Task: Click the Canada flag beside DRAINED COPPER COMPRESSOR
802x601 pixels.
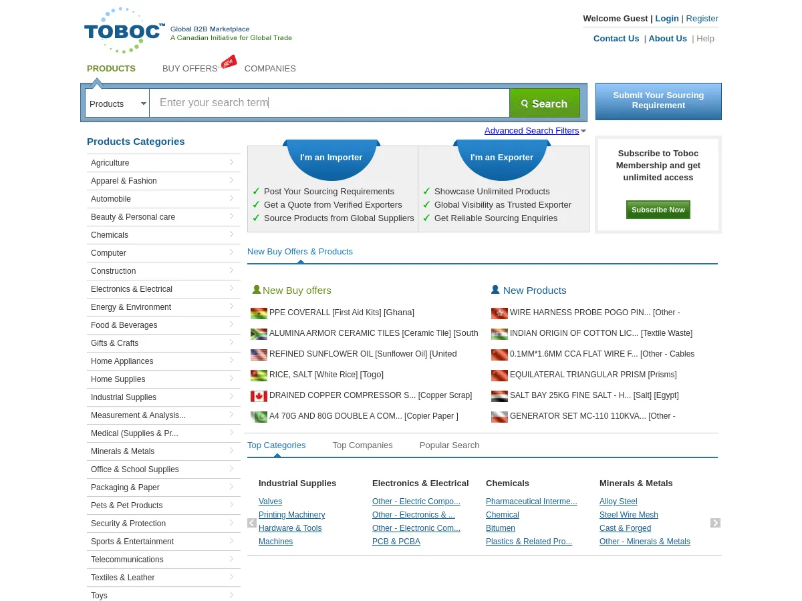Action: 259,396
